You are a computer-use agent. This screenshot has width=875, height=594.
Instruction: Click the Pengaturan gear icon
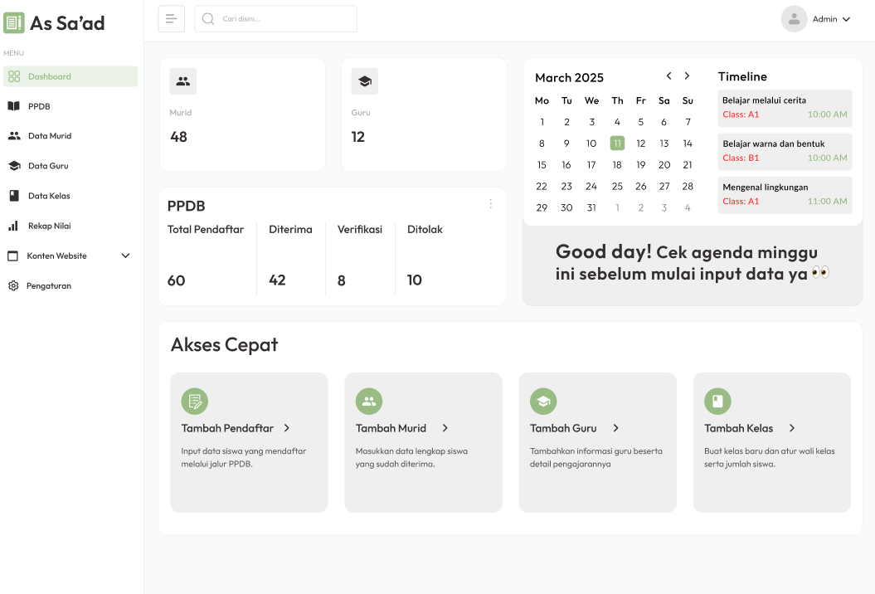coord(13,286)
